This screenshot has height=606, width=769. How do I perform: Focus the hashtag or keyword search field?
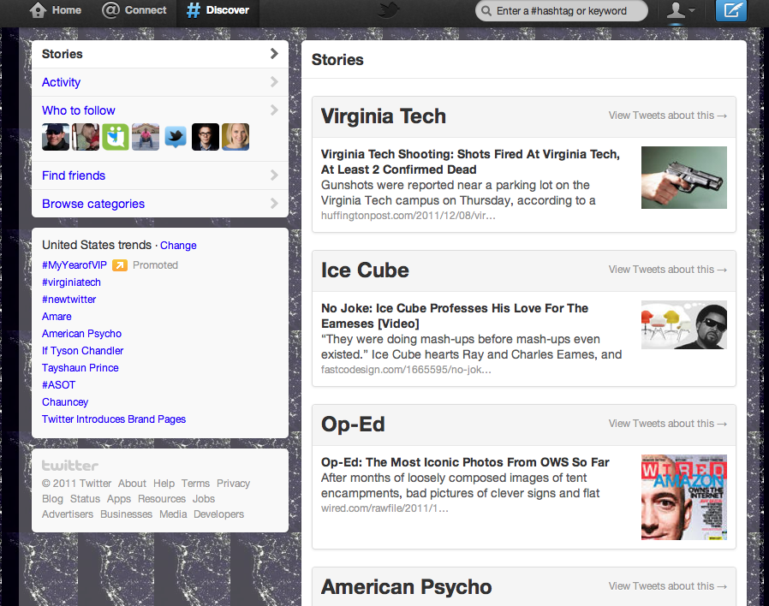[x=562, y=11]
